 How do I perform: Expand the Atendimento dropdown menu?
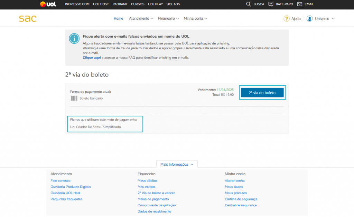pos(141,19)
